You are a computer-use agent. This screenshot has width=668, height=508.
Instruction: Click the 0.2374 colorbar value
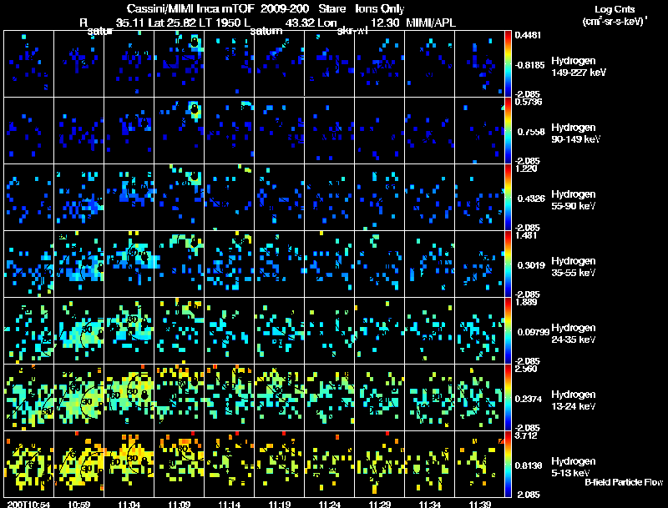pos(529,399)
